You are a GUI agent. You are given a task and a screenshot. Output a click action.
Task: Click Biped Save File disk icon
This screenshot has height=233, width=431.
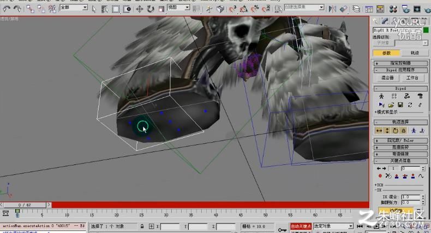pos(400,105)
